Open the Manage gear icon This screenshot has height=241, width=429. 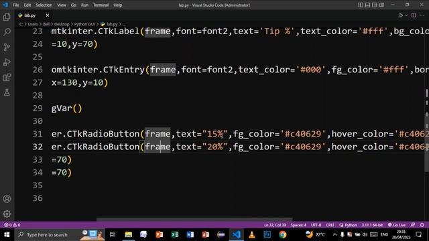pyautogui.click(x=7, y=214)
